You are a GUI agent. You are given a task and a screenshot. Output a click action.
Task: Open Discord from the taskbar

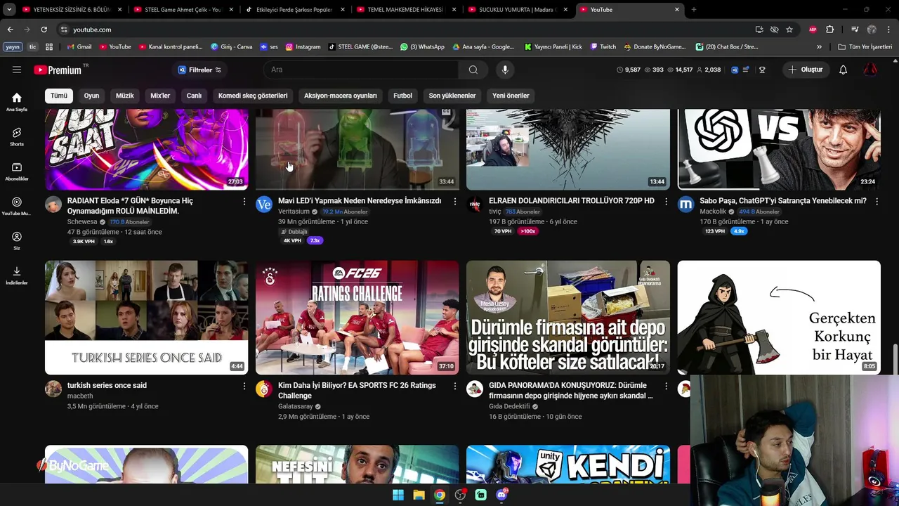click(x=501, y=495)
